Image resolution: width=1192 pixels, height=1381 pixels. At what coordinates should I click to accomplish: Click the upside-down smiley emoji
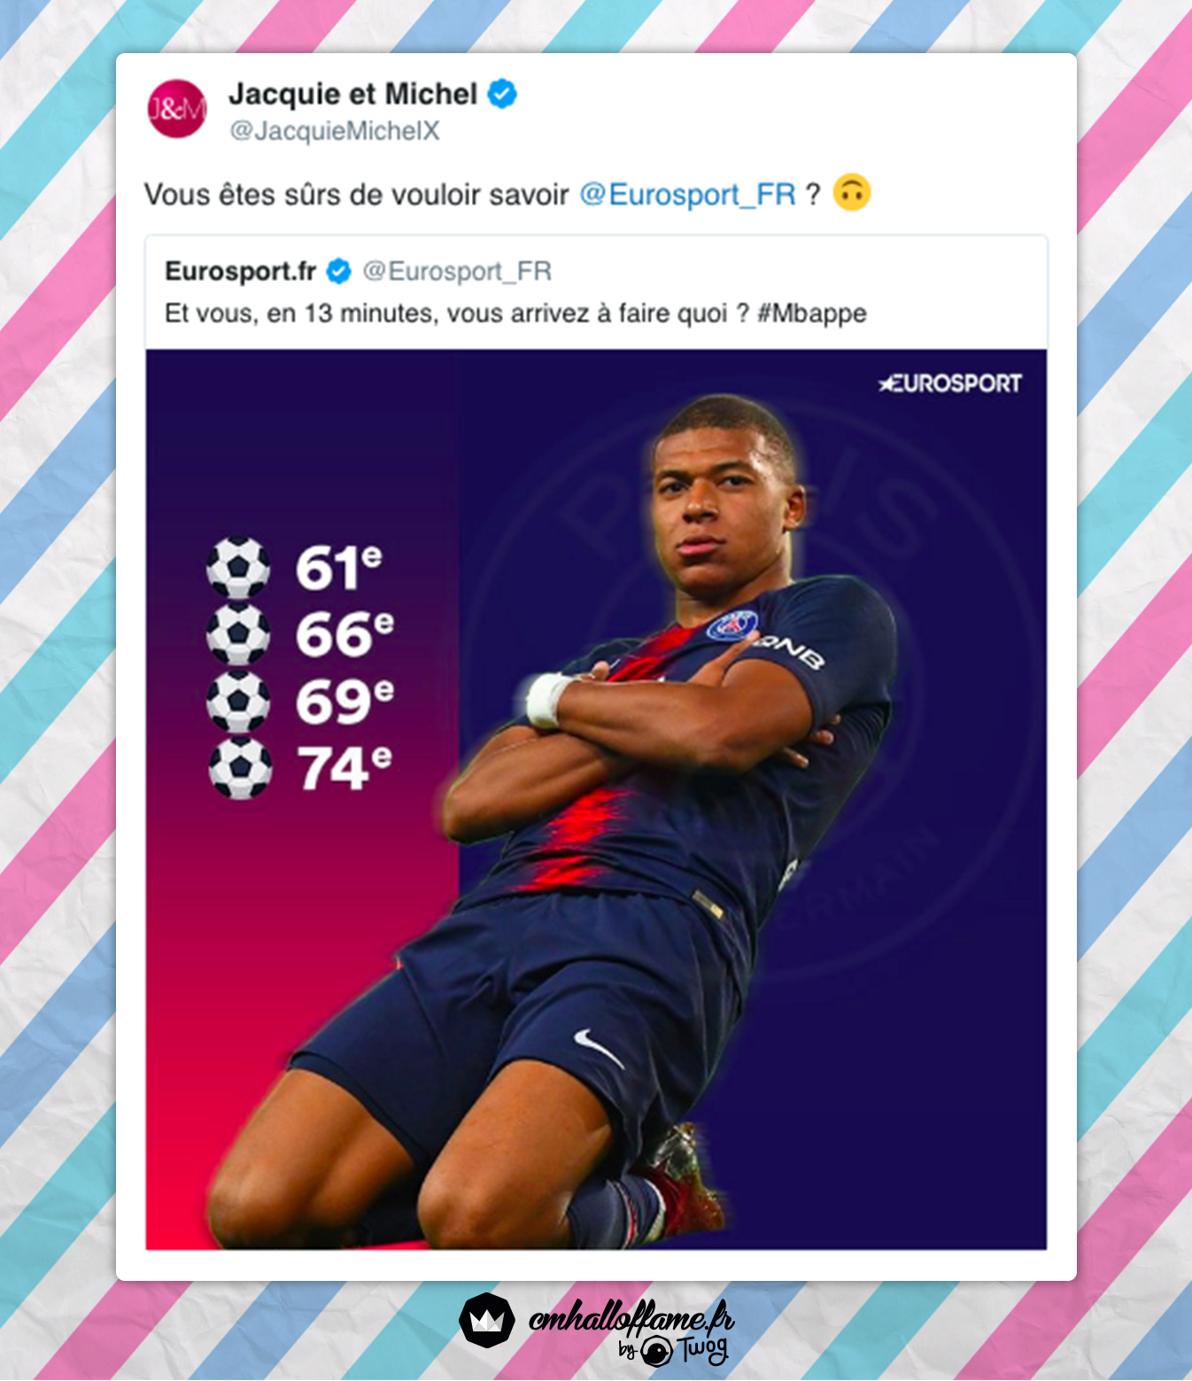tap(853, 192)
